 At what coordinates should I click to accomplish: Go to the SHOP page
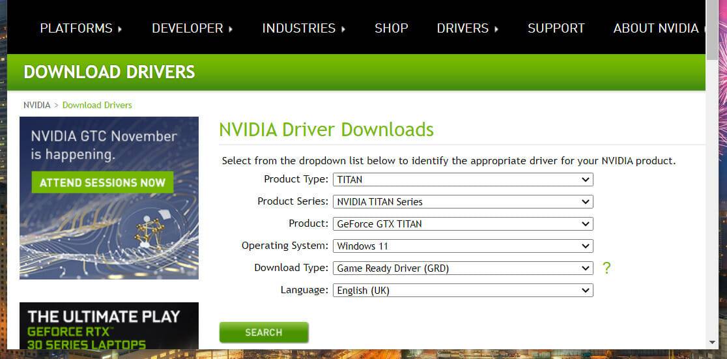(x=392, y=29)
